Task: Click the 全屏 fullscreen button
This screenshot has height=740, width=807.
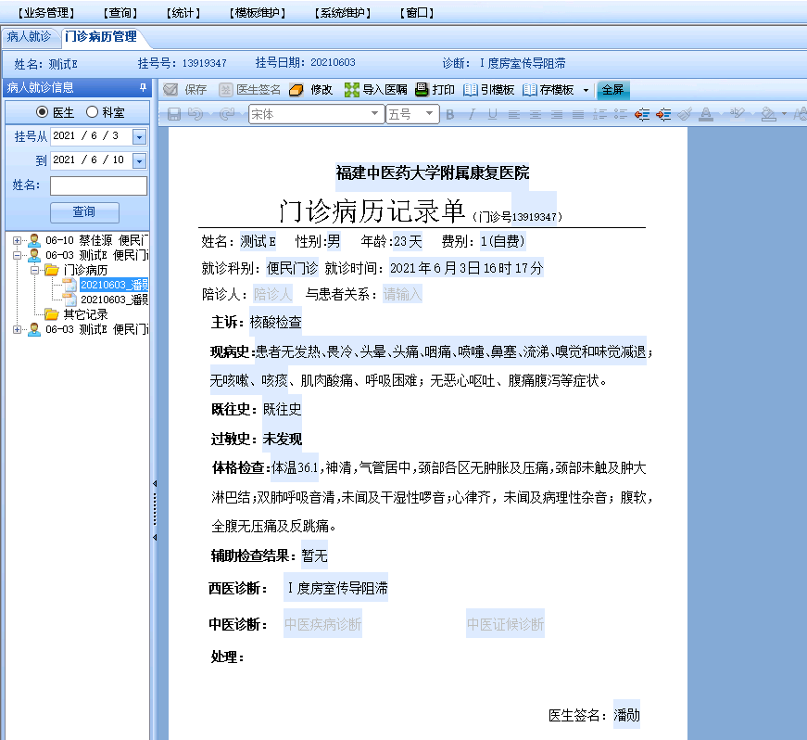Action: tap(612, 90)
